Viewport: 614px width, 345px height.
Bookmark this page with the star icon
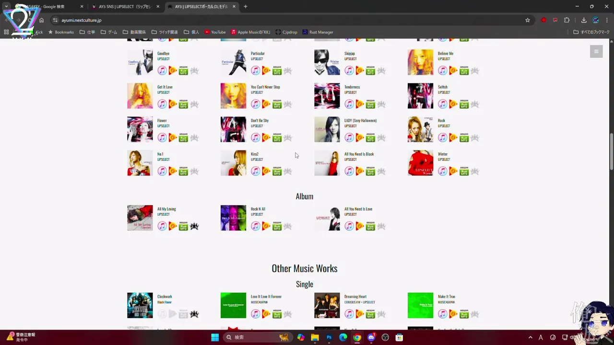[528, 20]
